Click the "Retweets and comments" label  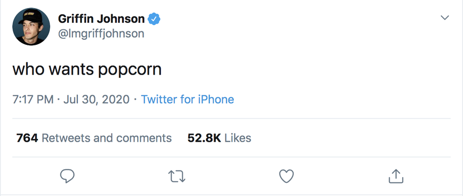107,138
